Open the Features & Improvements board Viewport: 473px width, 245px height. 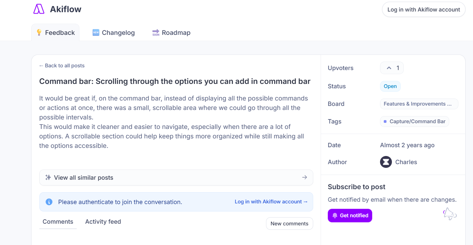pos(419,104)
